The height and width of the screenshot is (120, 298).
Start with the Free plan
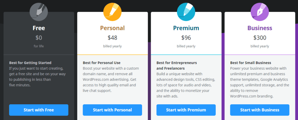click(x=39, y=110)
